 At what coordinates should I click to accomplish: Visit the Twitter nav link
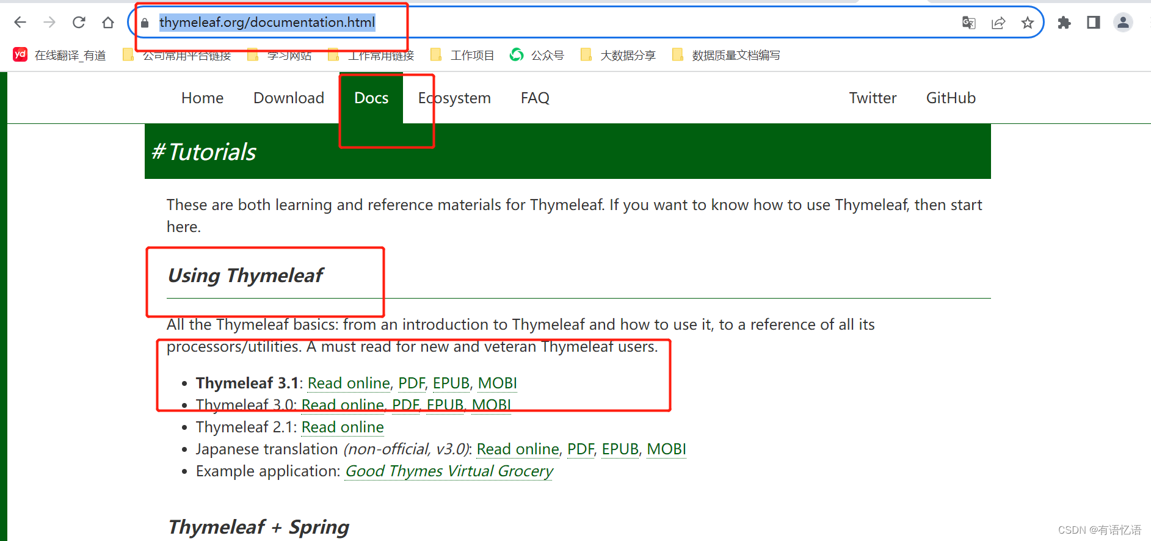873,98
